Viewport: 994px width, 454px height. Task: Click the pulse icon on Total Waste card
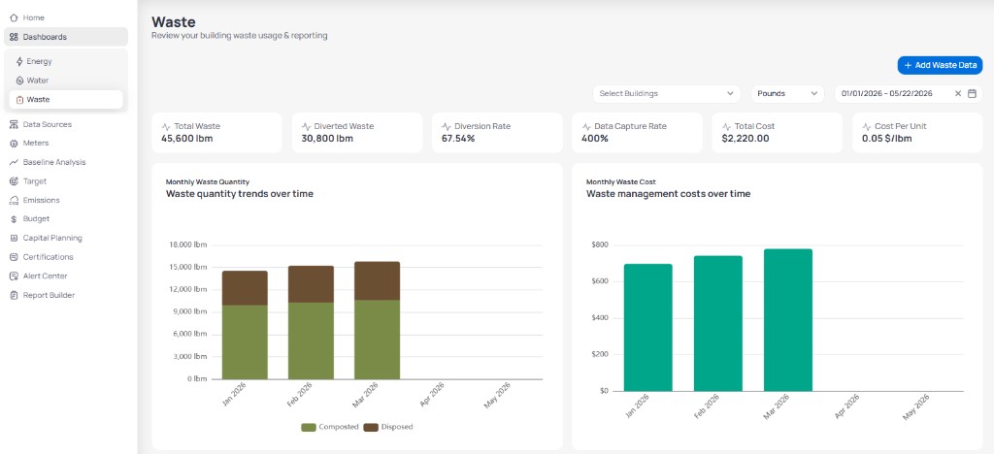tap(166, 127)
